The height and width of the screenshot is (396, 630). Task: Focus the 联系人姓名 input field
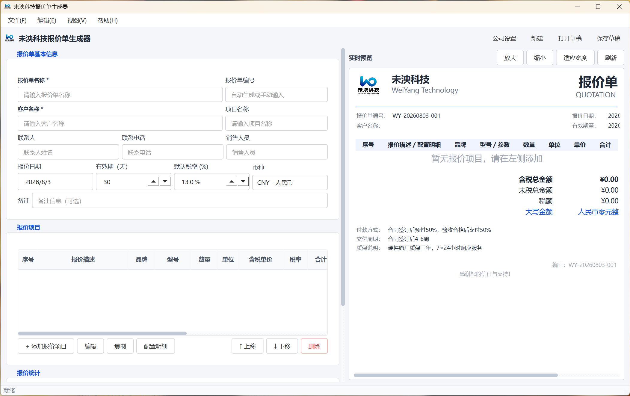point(68,152)
